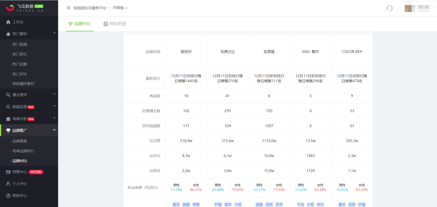437x207 pixels.
Task: Open 热门音乐 in sidebar
Action: (x=19, y=54)
